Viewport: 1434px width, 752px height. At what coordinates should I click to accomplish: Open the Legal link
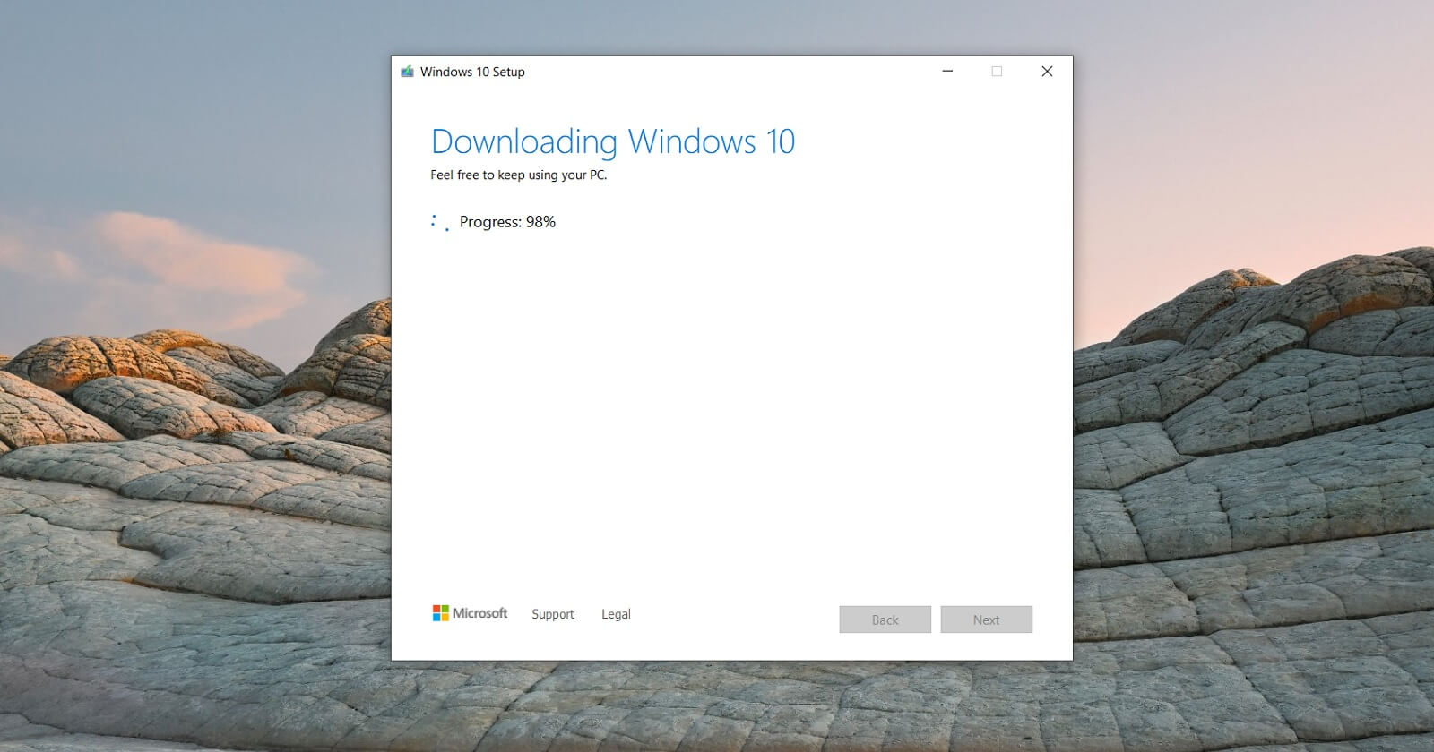point(616,614)
